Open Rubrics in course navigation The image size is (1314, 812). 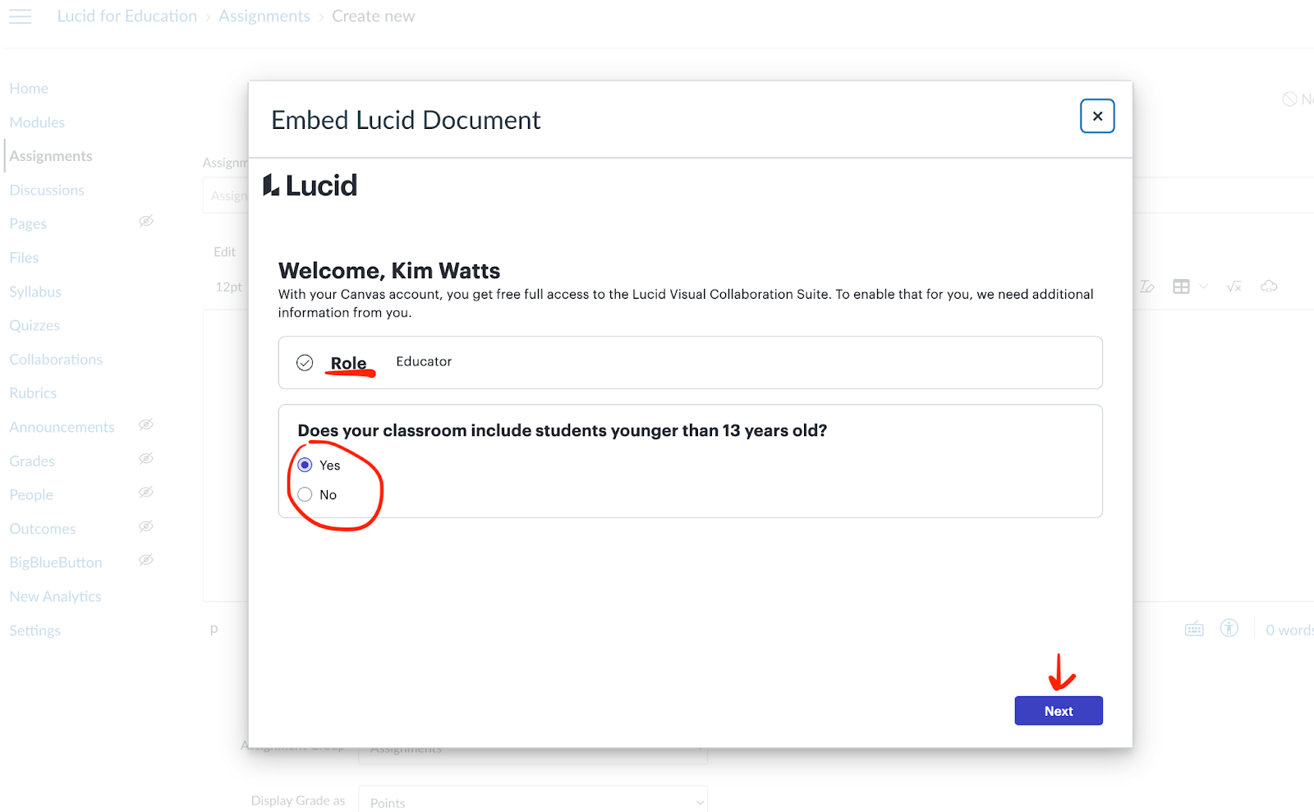(33, 393)
